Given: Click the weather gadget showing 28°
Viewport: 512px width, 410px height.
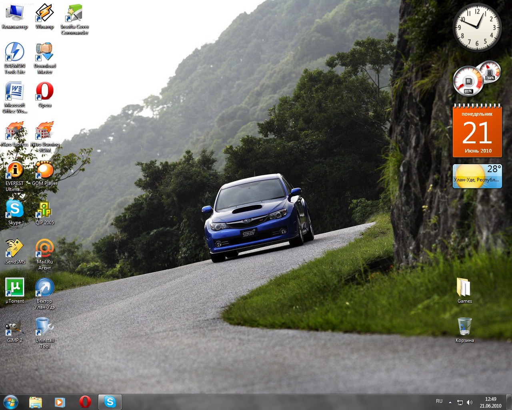Looking at the screenshot, I should coord(477,176).
